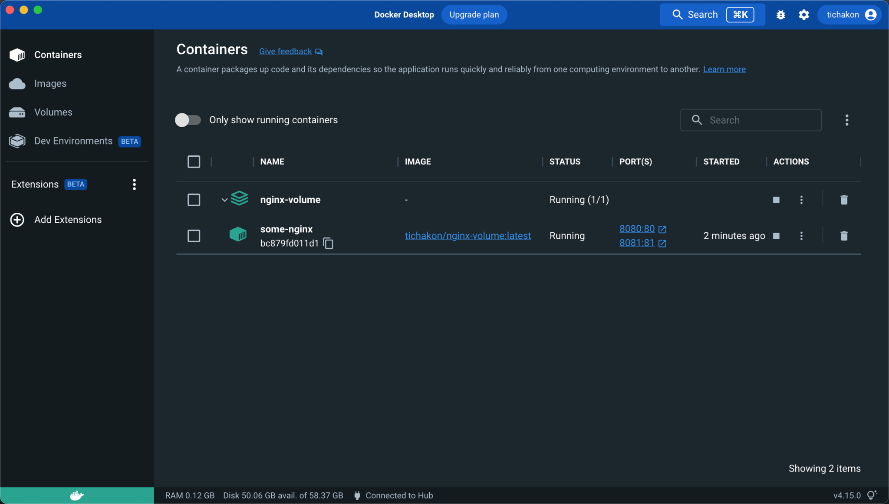Screen dimensions: 889x504
Task: Click the Docker whale icon in status bar
Action: (76, 495)
